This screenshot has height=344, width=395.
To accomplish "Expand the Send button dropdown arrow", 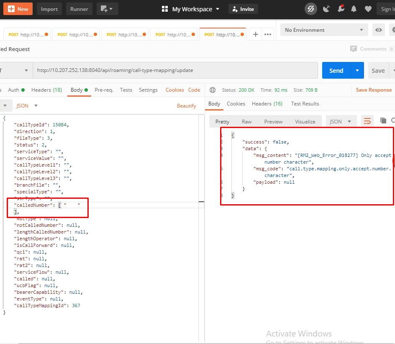I will coord(357,71).
